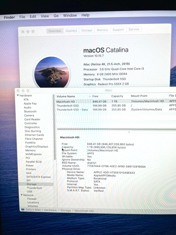
Task: Collapse the Network disclosure triangle
Action: (x=22, y=195)
